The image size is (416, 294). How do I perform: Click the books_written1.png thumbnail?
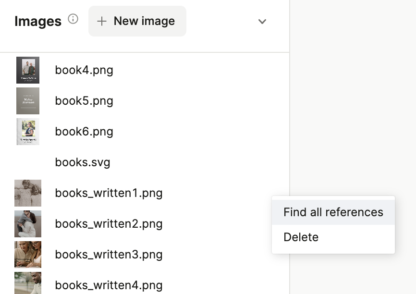[28, 193]
